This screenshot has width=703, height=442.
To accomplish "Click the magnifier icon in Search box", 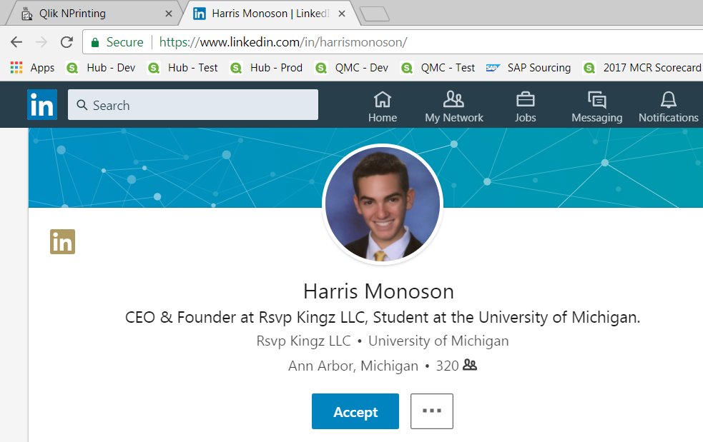I will [x=82, y=105].
